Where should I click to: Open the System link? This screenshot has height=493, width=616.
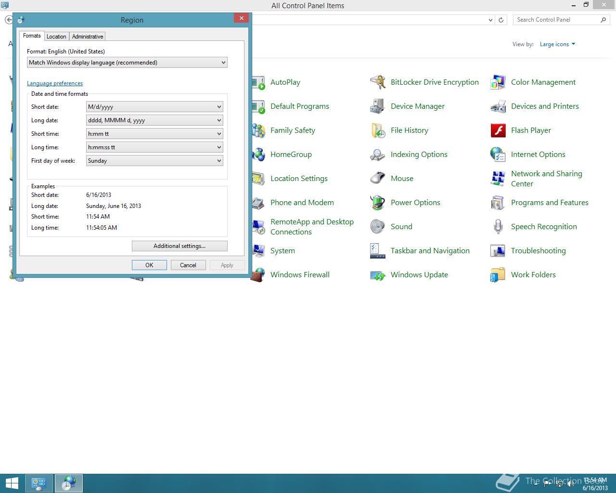pos(282,251)
